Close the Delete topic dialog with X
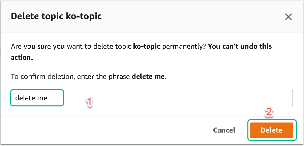Viewport: 304px width, 146px height. [288, 17]
